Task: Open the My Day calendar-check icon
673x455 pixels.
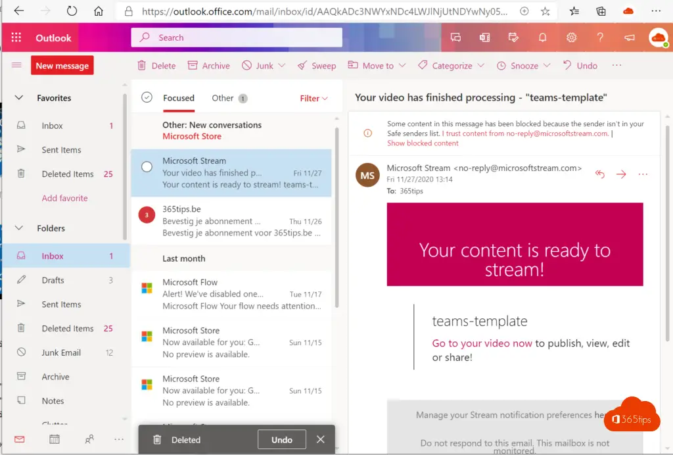Action: coord(513,37)
